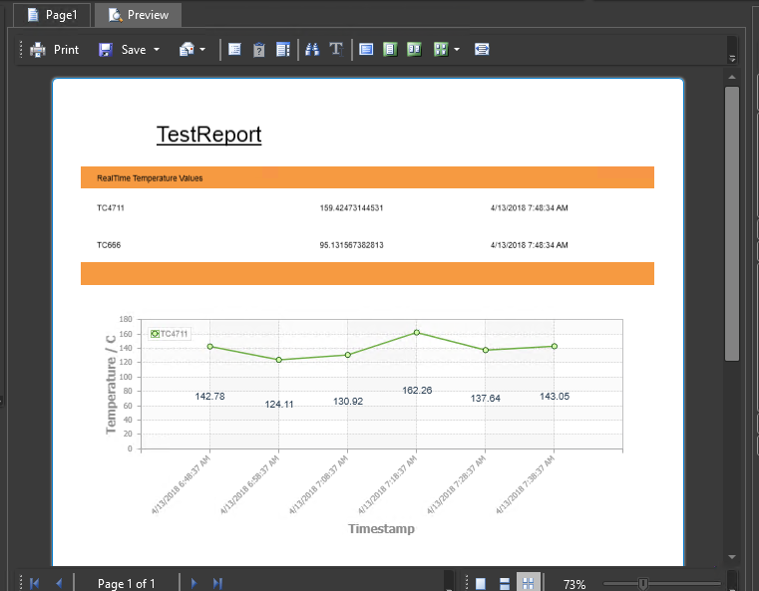This screenshot has width=759, height=591.
Task: Click the 142.78 chart data label
Action: [209, 396]
